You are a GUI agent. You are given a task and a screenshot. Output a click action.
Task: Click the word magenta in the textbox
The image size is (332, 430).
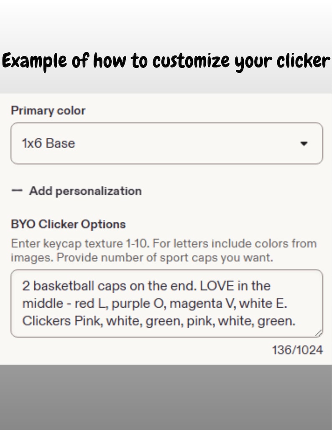tap(196, 304)
